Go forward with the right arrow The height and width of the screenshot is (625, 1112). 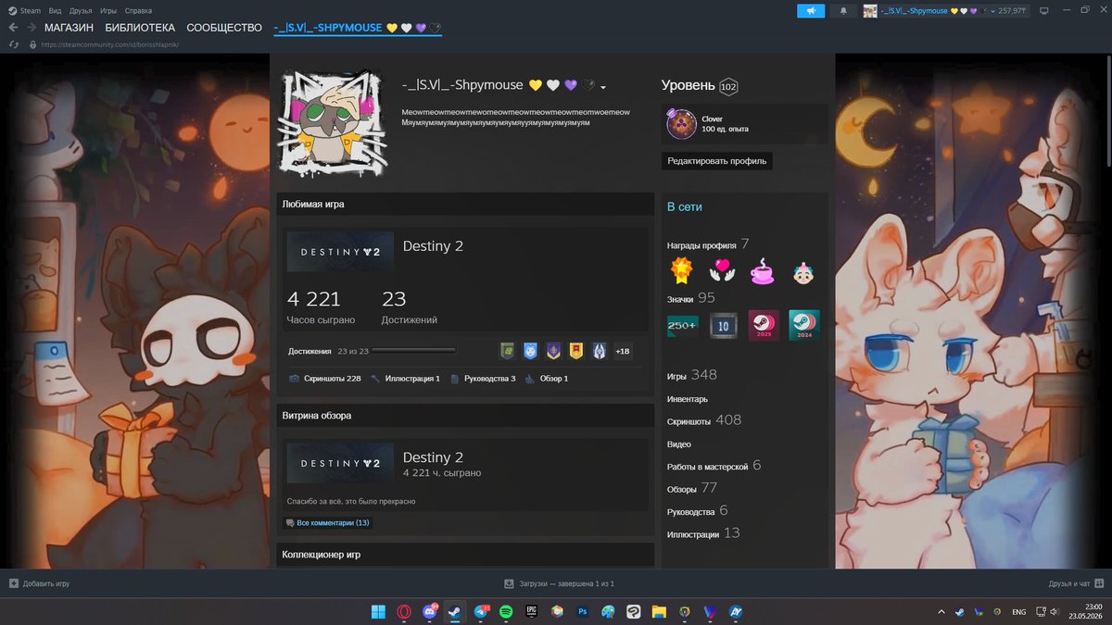pos(32,28)
